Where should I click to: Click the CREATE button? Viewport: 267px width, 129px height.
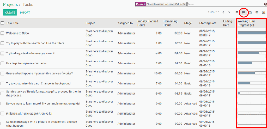click(10, 13)
